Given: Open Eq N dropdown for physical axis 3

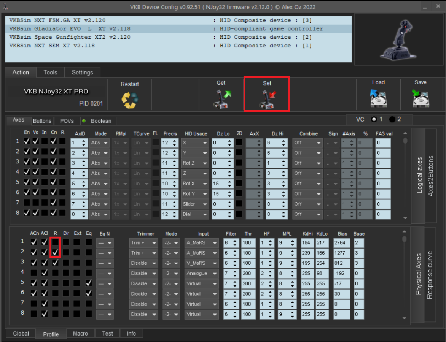Looking at the screenshot, I should 105,263.
